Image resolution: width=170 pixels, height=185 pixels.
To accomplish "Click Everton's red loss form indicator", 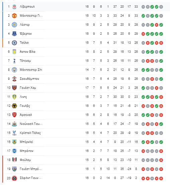I will click(143, 34).
